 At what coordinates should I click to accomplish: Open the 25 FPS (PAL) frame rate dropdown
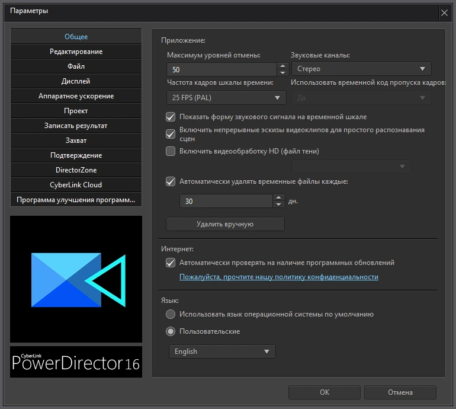pyautogui.click(x=226, y=98)
